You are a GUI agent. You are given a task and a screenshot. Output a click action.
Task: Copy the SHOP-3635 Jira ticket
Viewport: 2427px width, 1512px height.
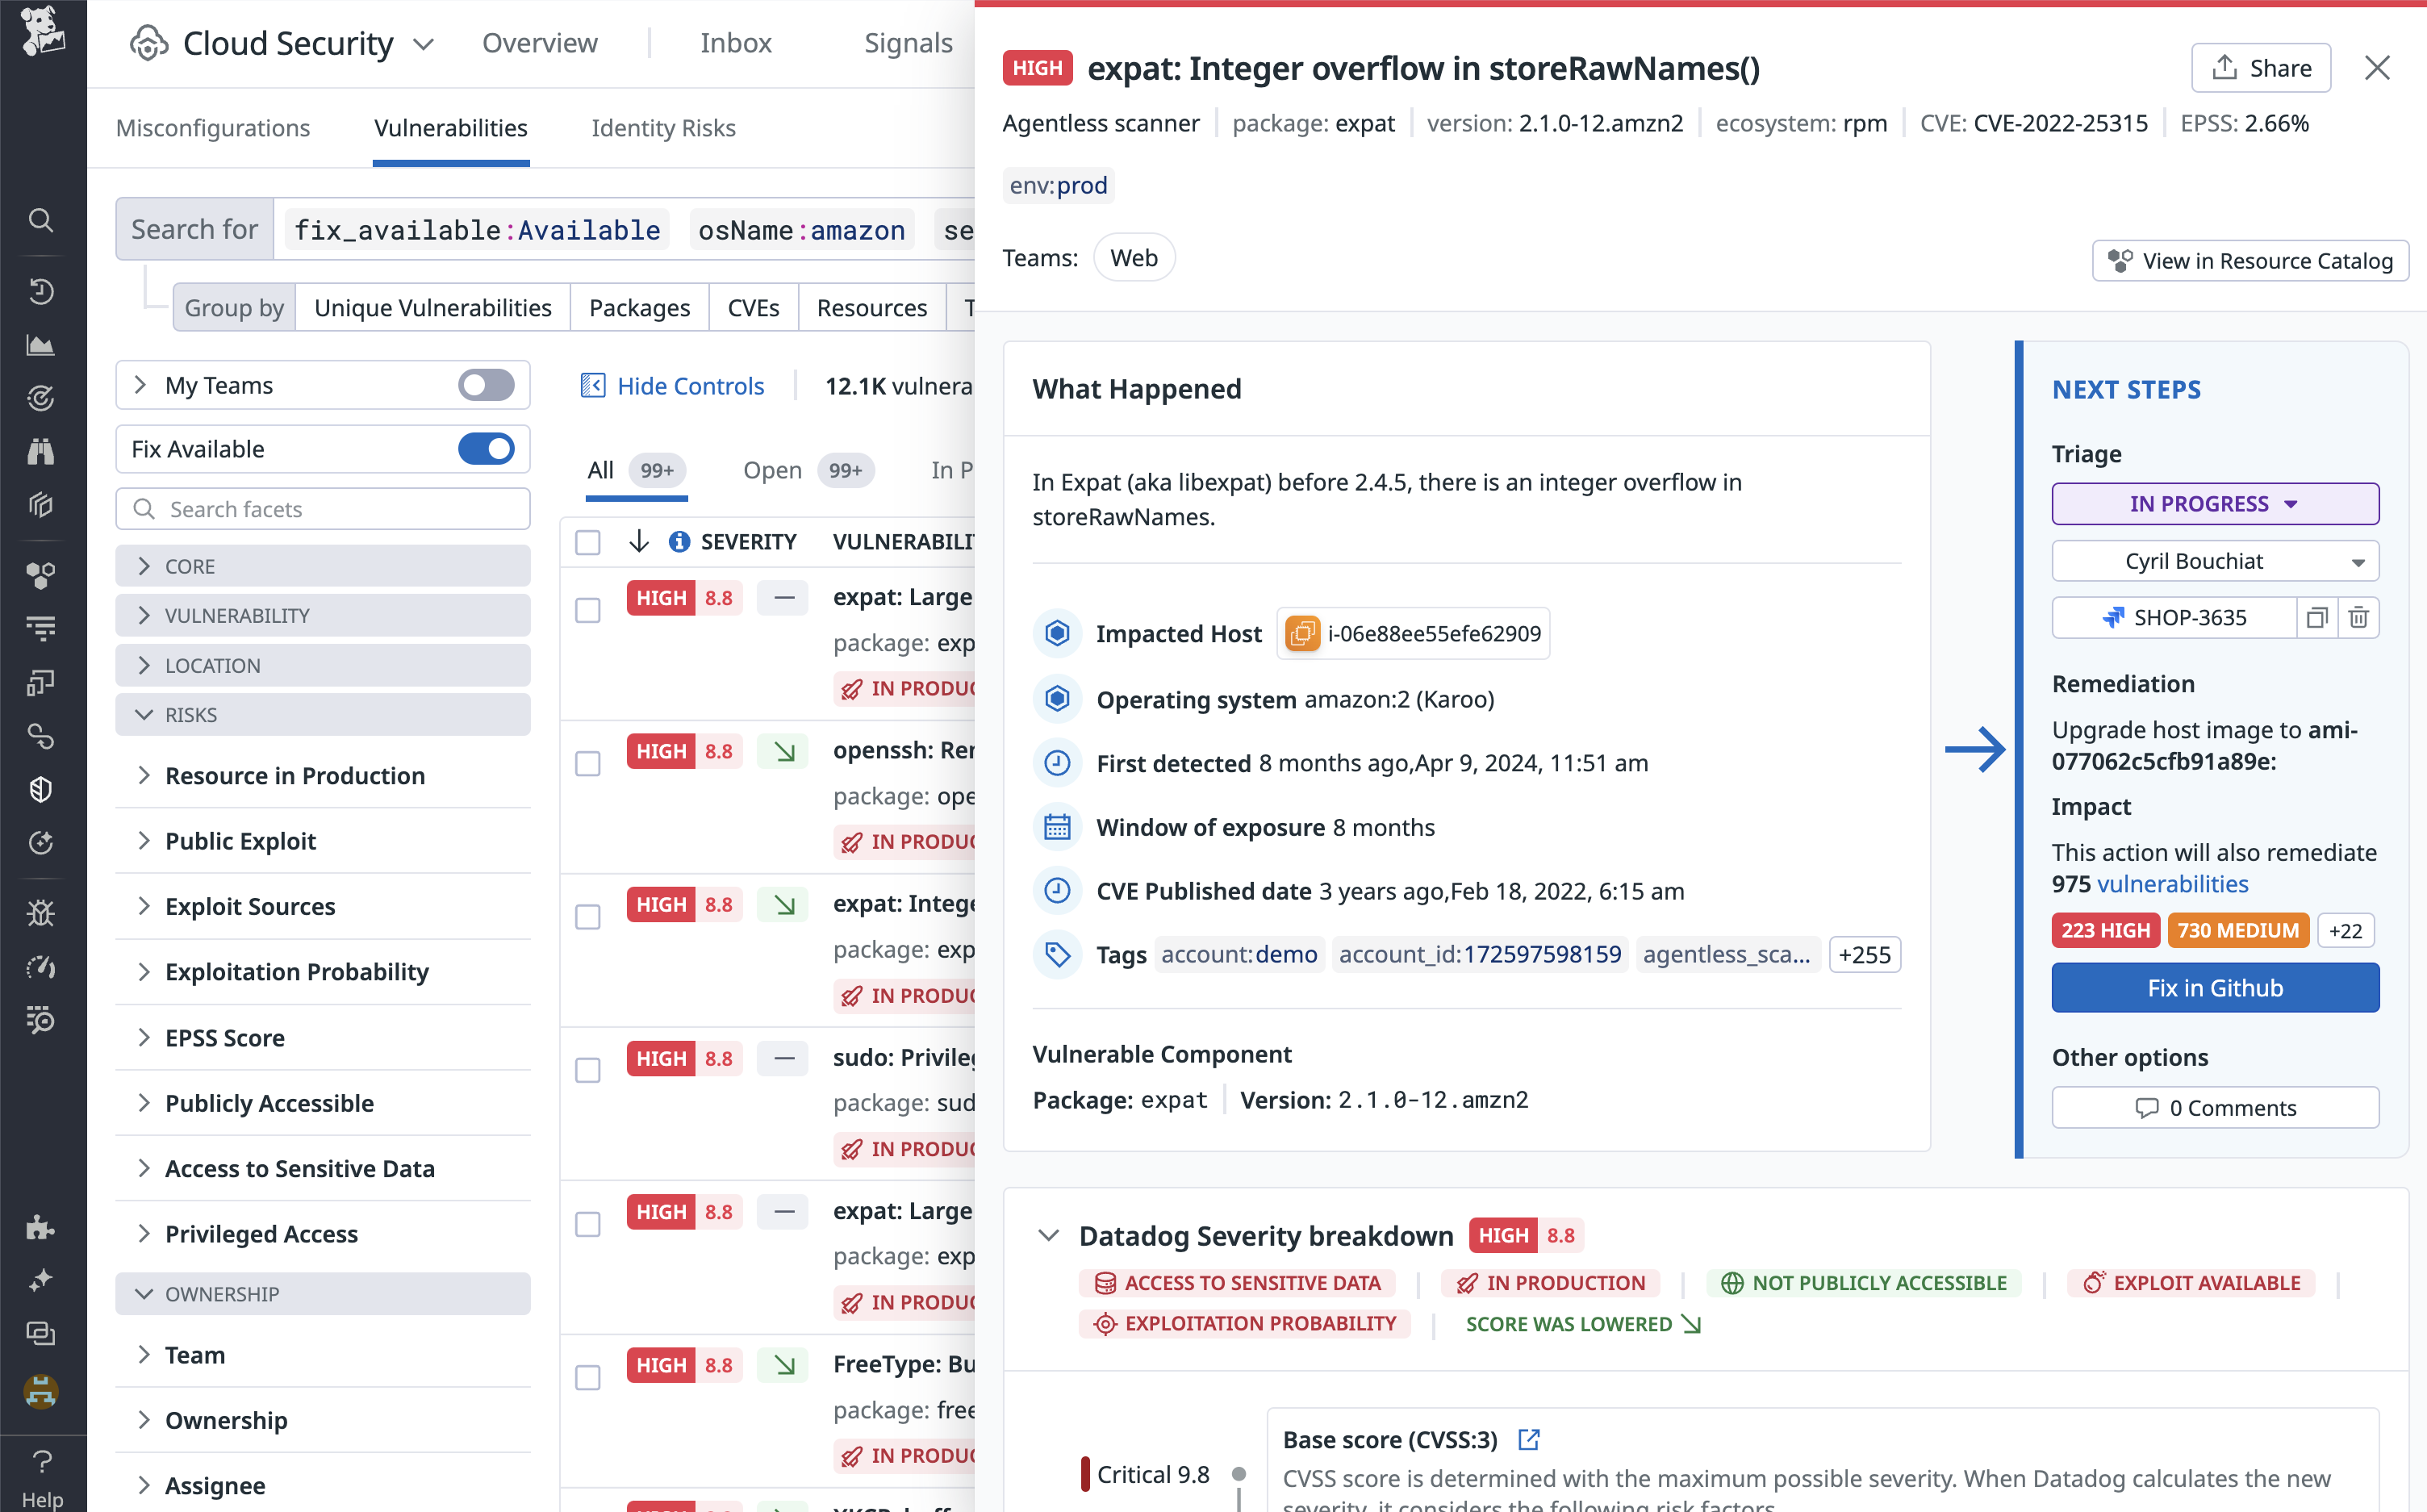coord(2318,617)
